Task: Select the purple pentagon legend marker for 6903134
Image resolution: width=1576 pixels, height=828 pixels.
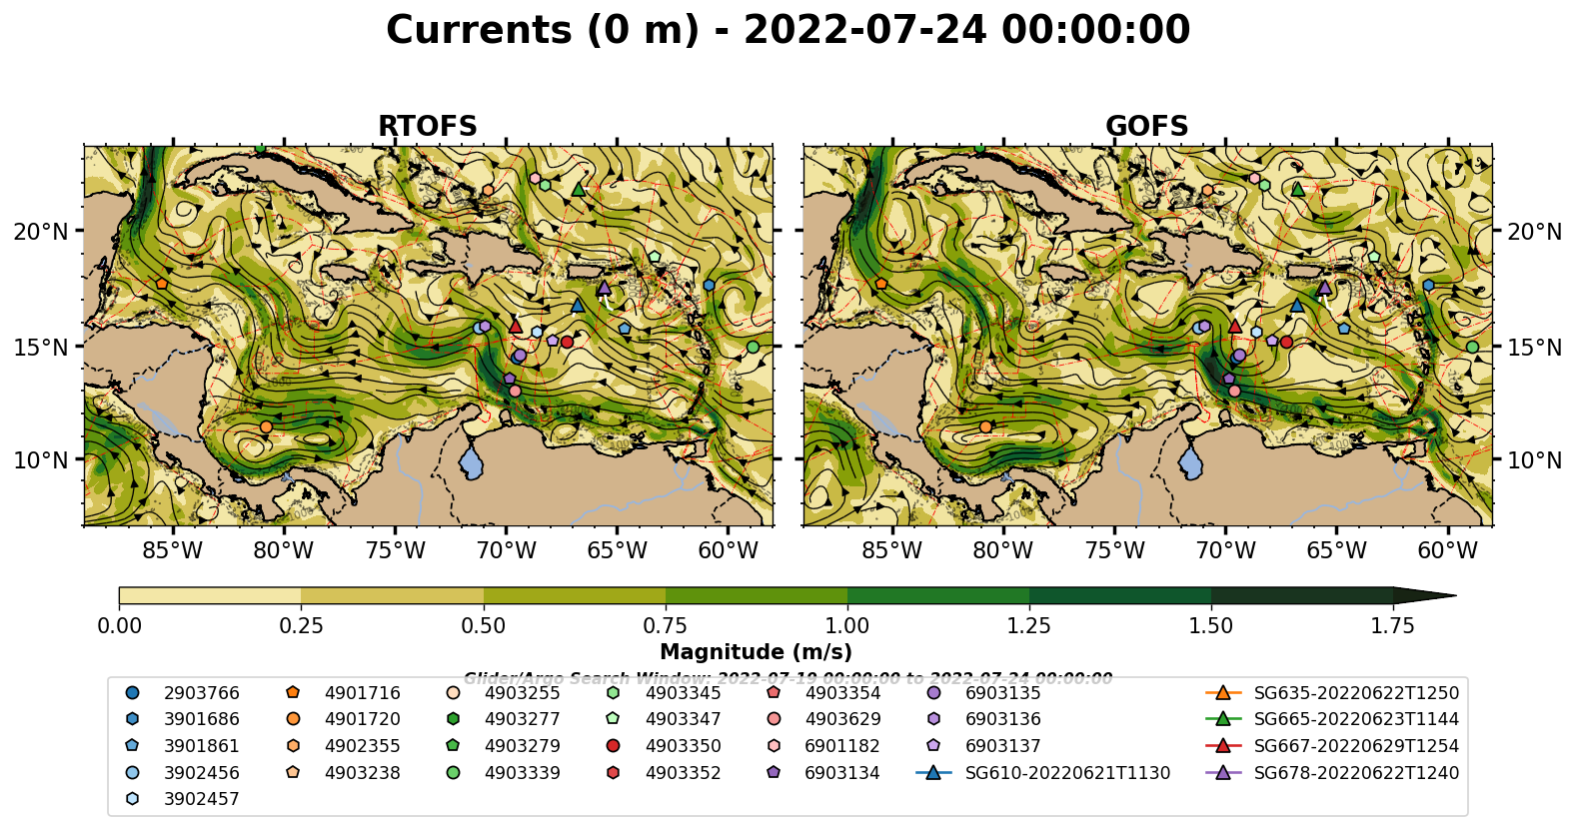Action: coord(774,772)
